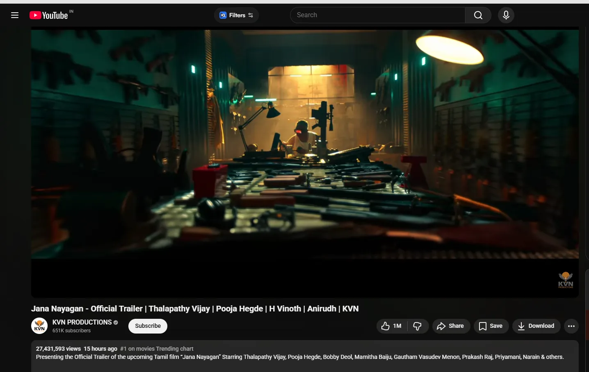Open the three-dot more actions menu
Screen dimensions: 589x372
(571, 326)
